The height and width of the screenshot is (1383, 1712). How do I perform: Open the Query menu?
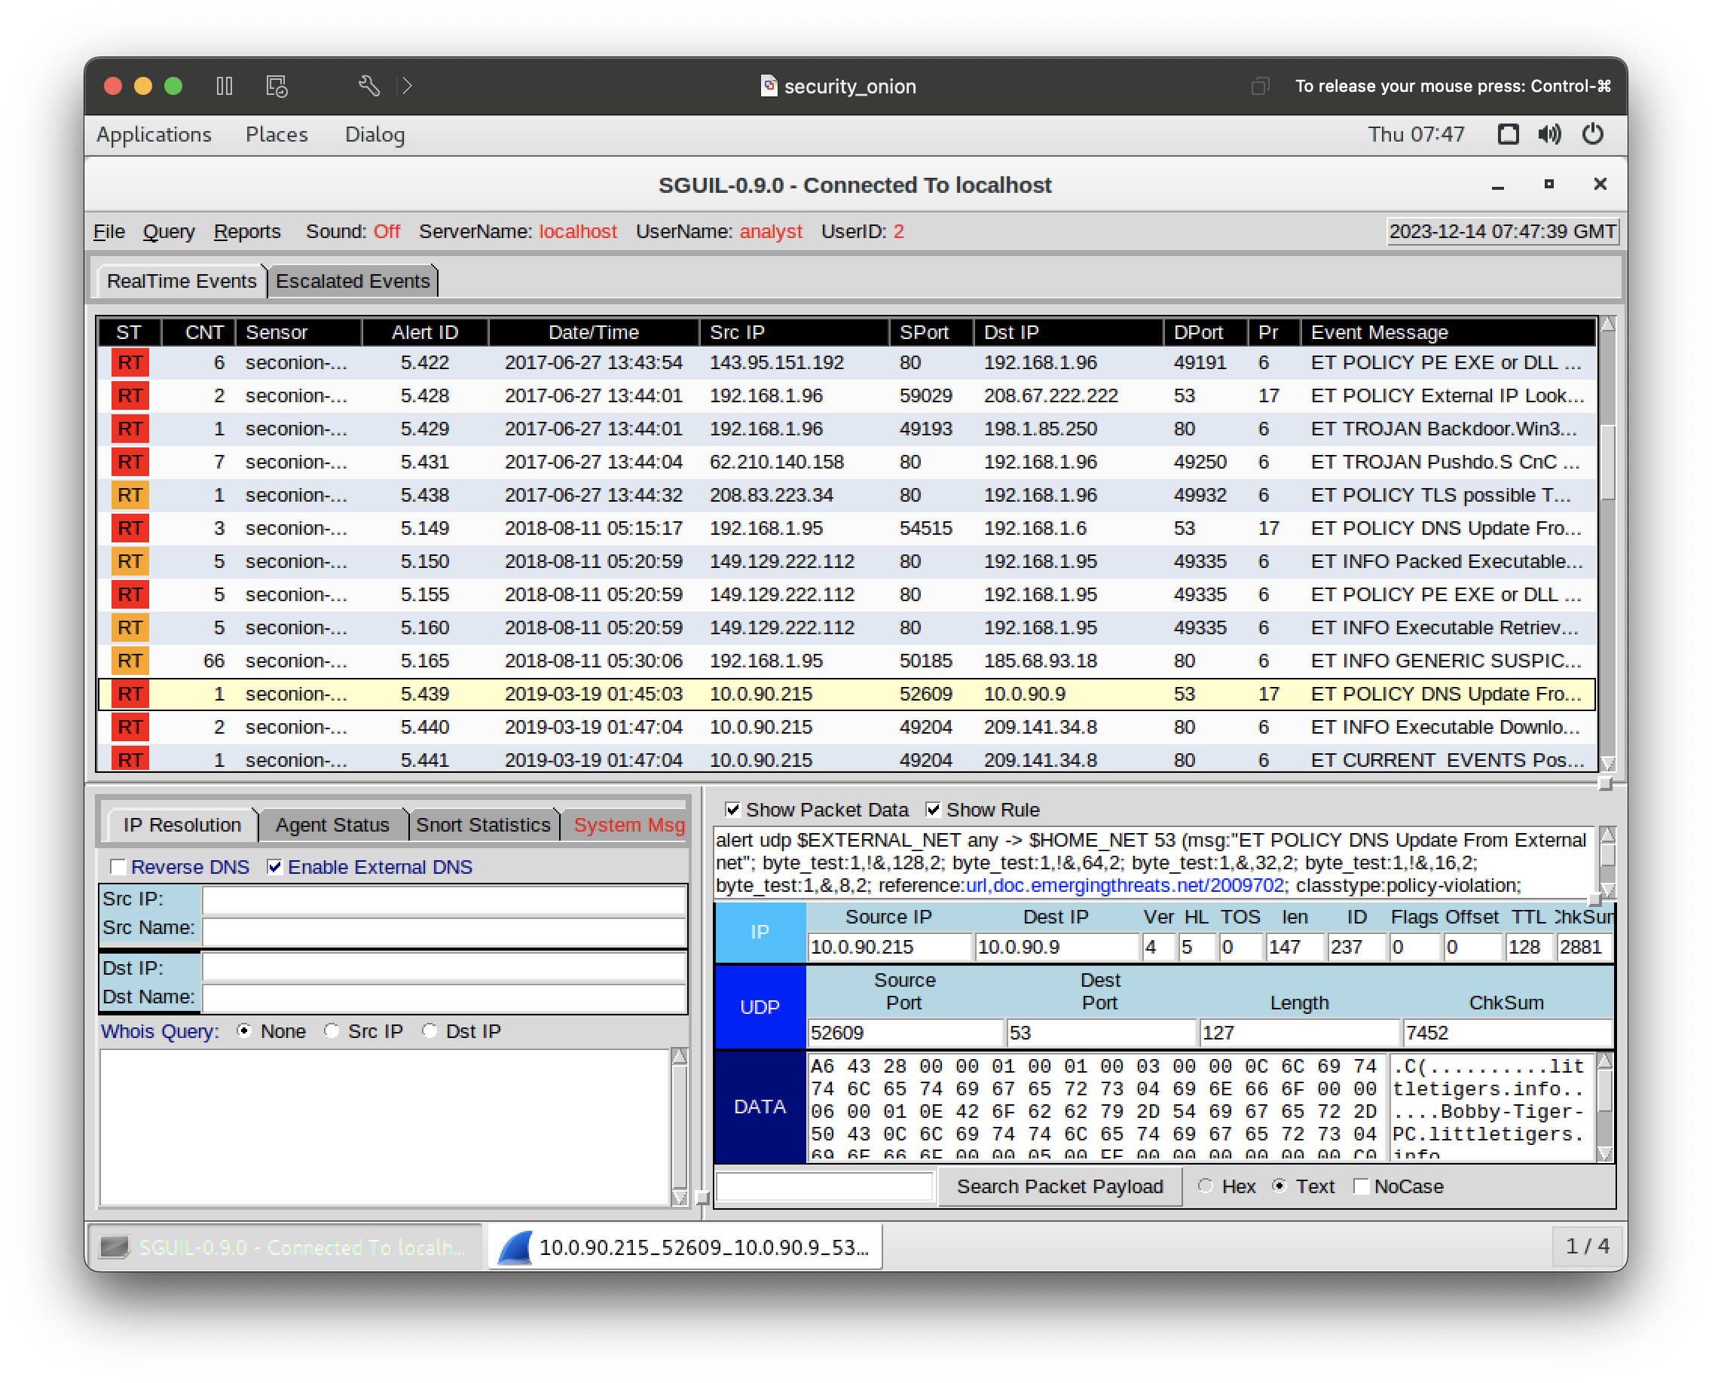[168, 231]
